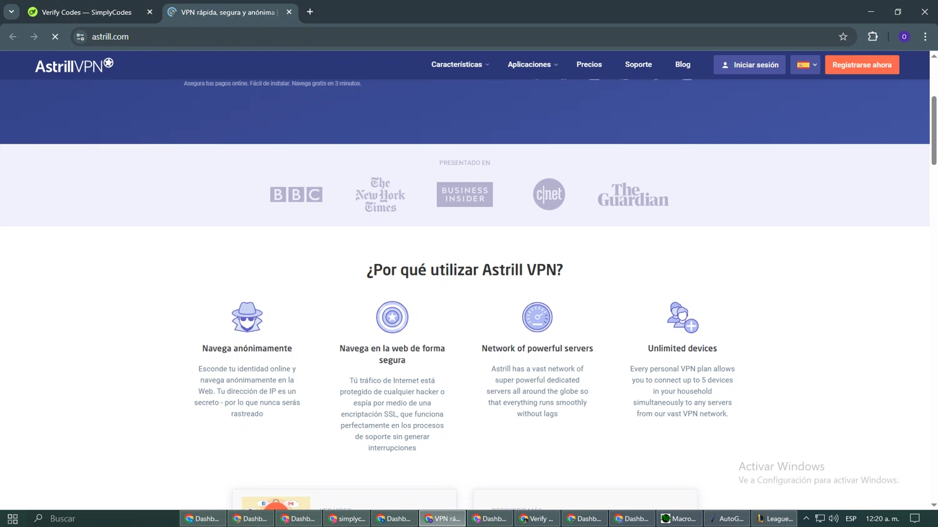Click the PRESENTADO EN label
This screenshot has height=527, width=938.
pos(465,163)
